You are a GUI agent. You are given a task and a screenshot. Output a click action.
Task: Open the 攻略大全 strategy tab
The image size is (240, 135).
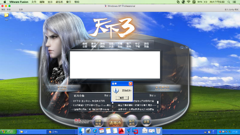(x=111, y=45)
